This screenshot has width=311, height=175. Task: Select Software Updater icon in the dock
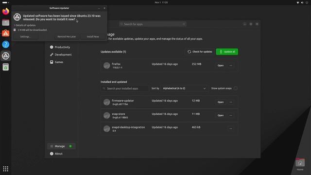tap(5, 56)
